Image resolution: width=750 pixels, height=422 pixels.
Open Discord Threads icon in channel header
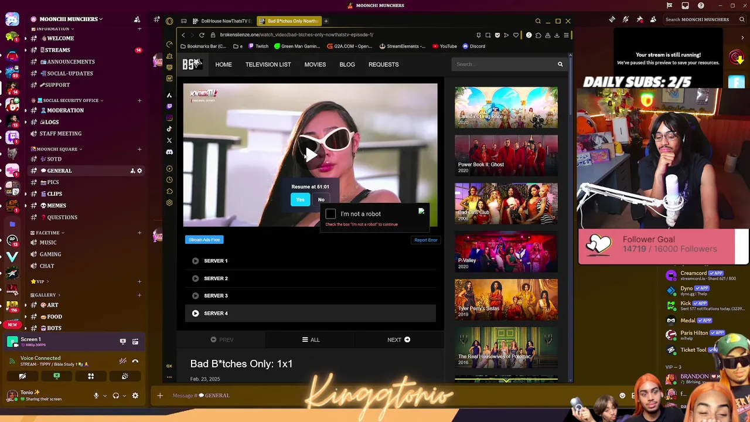[x=612, y=19]
